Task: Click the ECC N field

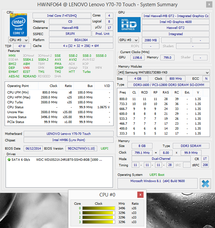Action: click(206, 79)
